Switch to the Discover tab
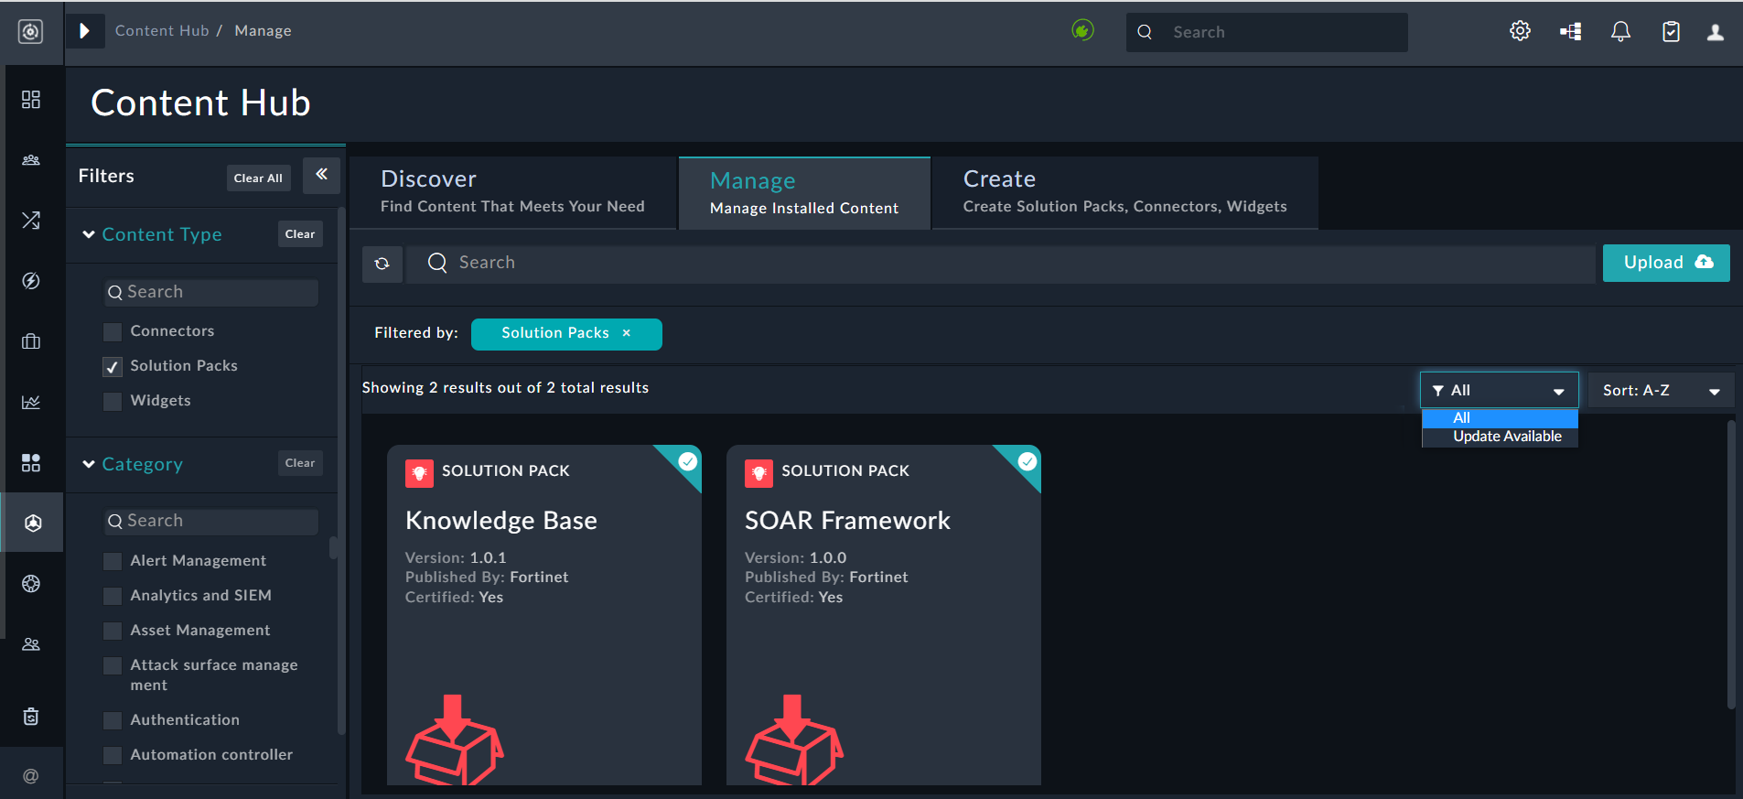This screenshot has height=799, width=1743. pos(512,192)
